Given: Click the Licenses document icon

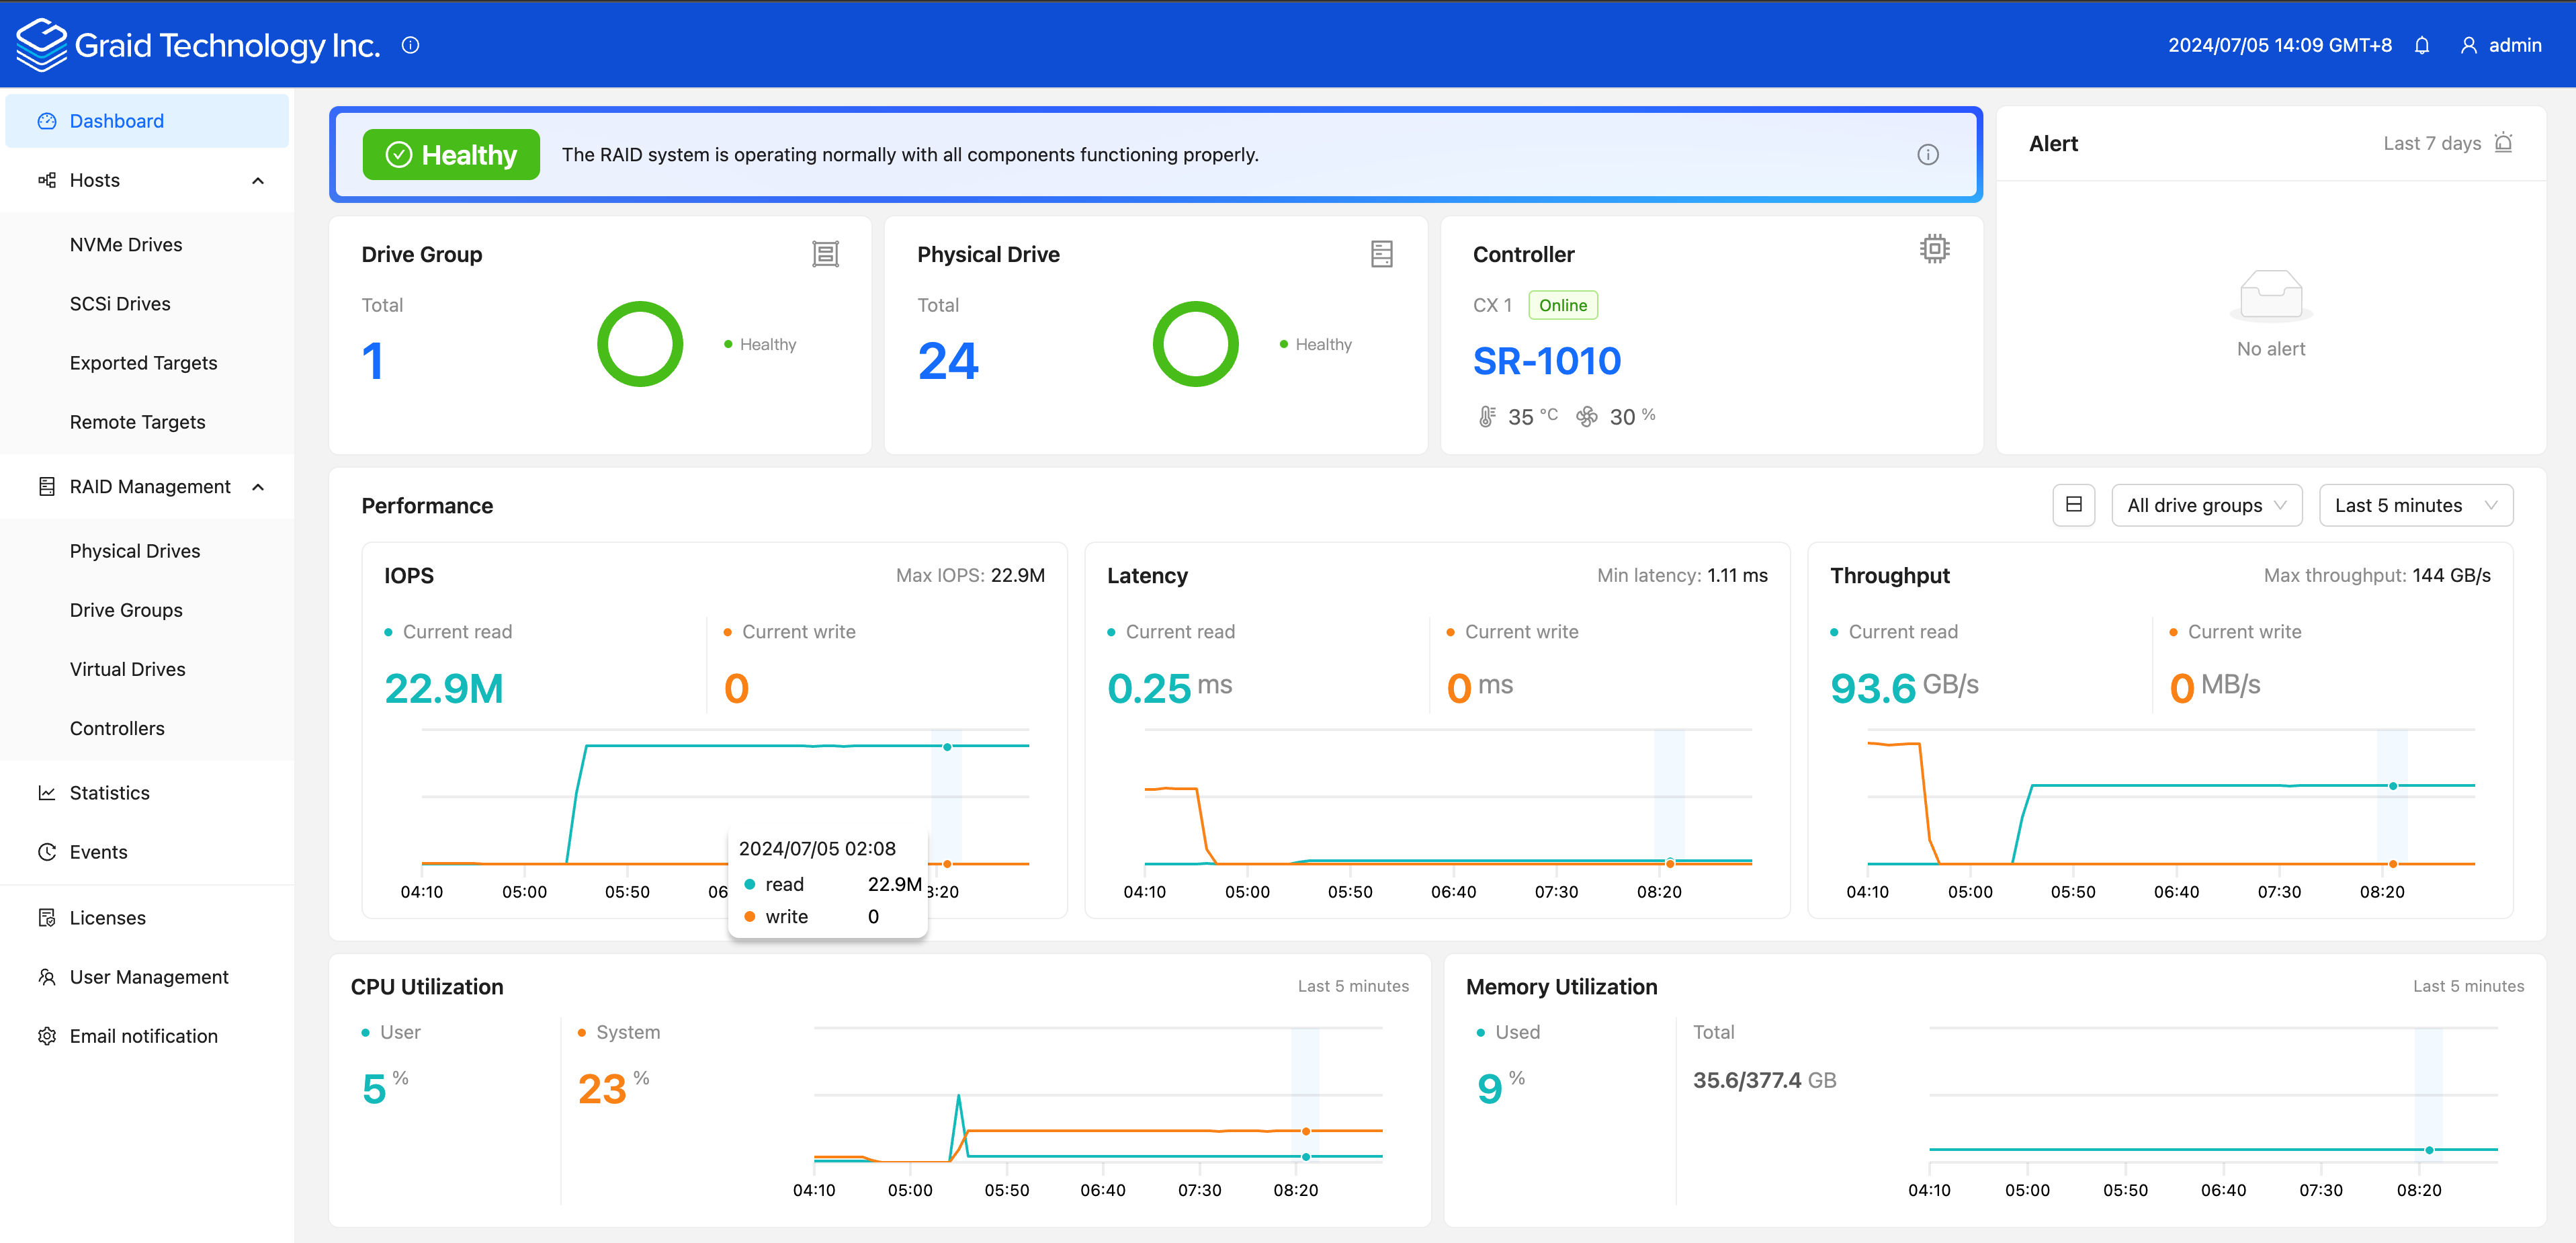Looking at the screenshot, I should tap(47, 917).
